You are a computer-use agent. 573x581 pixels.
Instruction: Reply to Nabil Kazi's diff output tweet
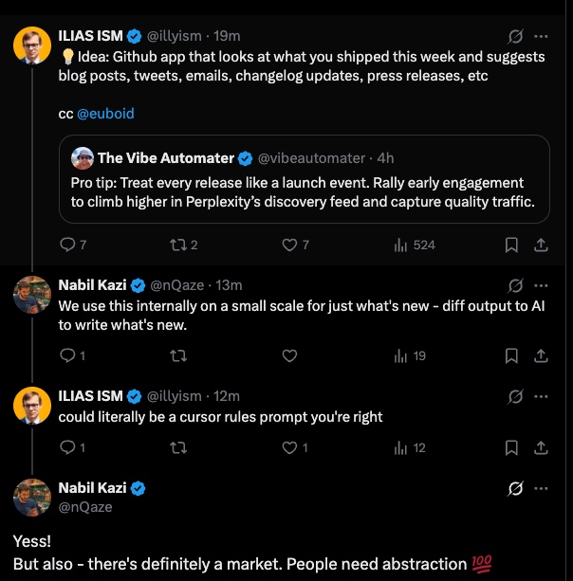(67, 356)
